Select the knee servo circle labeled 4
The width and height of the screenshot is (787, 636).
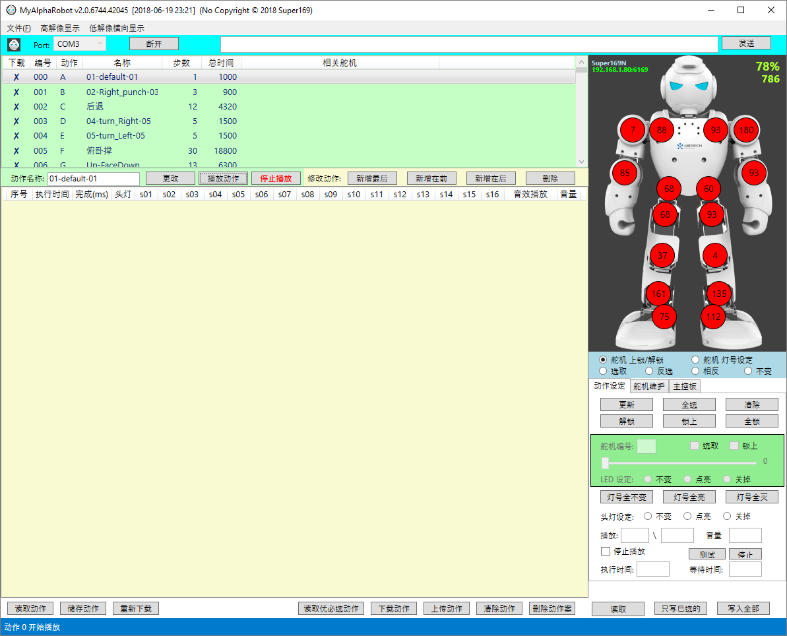(x=714, y=255)
